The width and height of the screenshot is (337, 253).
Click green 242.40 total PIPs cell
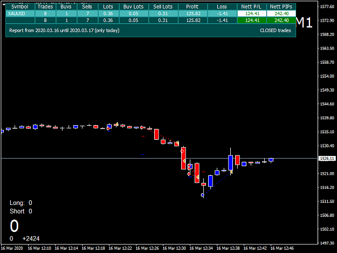[x=281, y=20]
